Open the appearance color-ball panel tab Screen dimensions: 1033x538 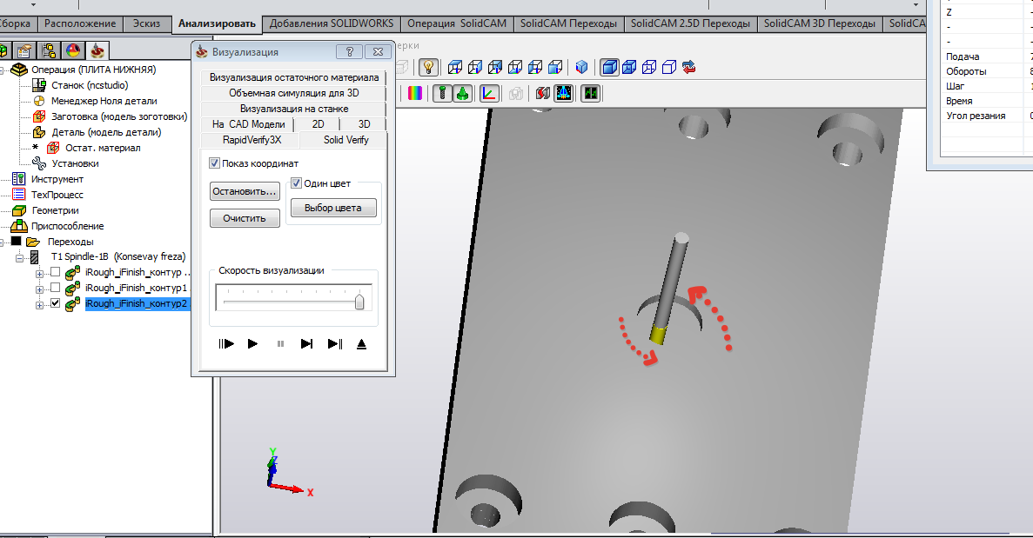(x=73, y=50)
